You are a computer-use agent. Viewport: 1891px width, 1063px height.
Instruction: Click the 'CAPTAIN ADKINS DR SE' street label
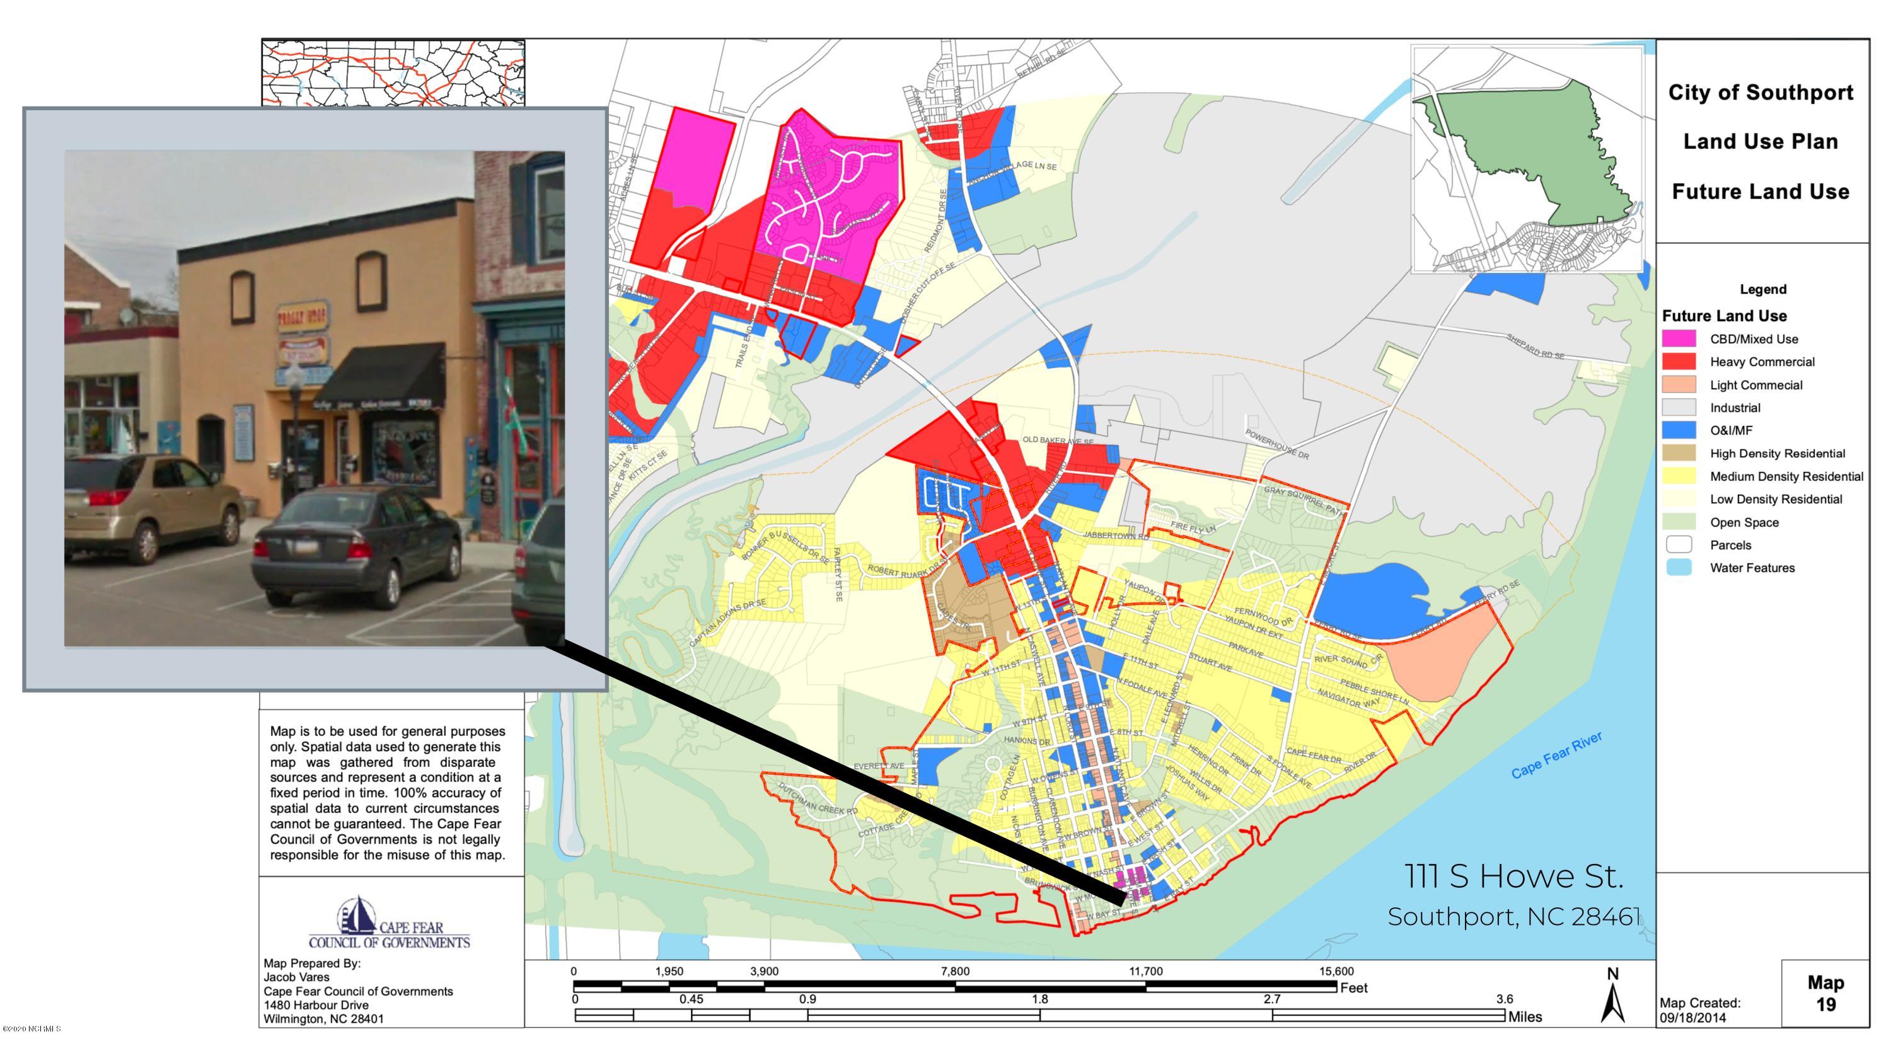point(728,624)
